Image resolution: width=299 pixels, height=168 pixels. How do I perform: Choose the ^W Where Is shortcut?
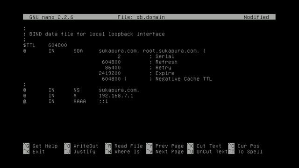[x=122, y=152]
